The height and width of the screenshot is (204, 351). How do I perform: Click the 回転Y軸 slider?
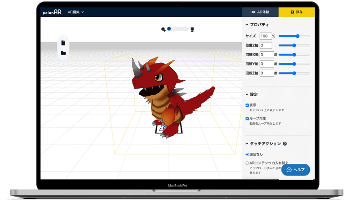294,64
